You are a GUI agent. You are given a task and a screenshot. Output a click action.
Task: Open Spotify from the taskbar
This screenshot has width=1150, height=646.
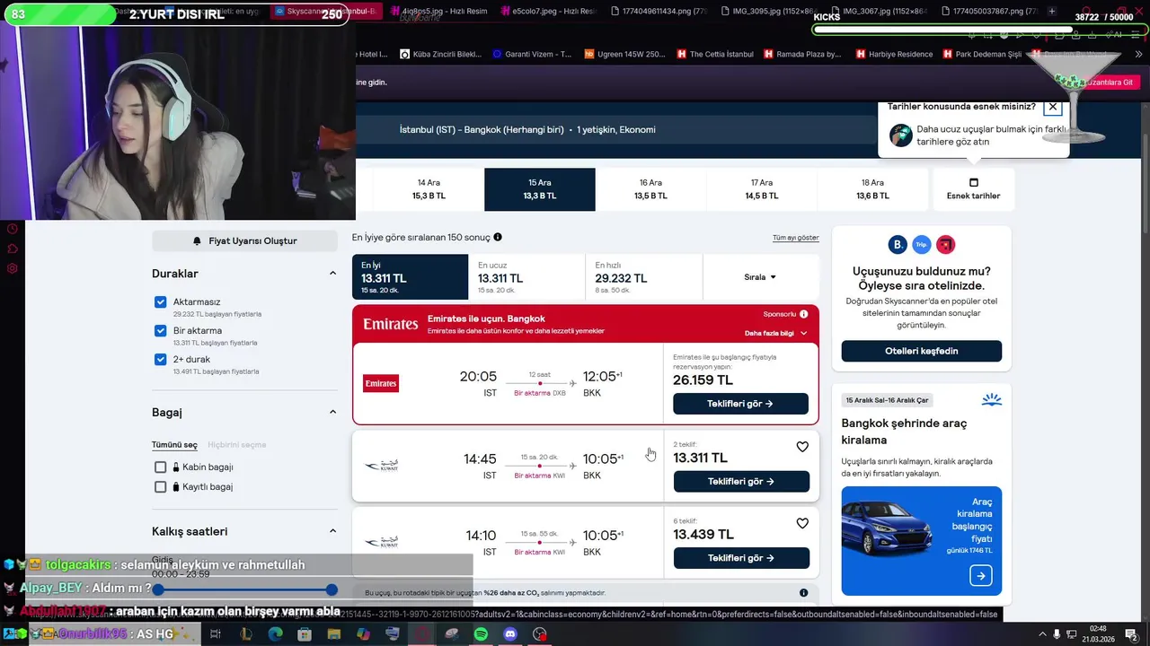tap(481, 634)
